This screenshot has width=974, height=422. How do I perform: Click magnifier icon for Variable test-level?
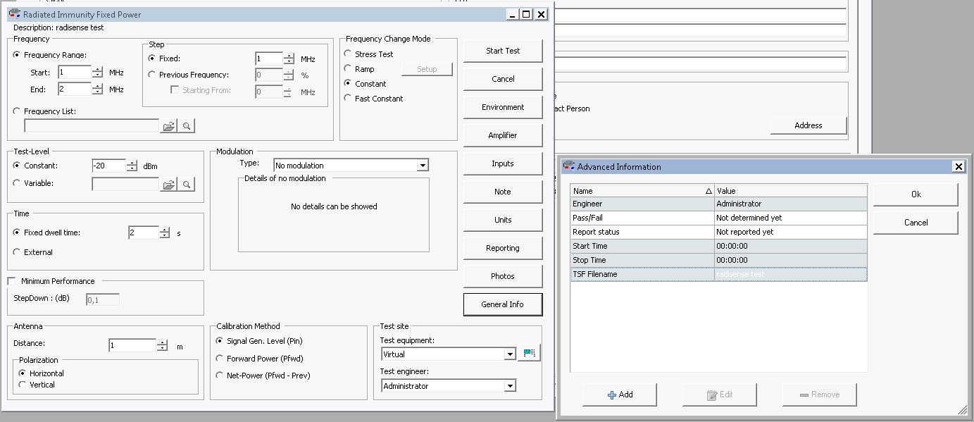pyautogui.click(x=187, y=185)
